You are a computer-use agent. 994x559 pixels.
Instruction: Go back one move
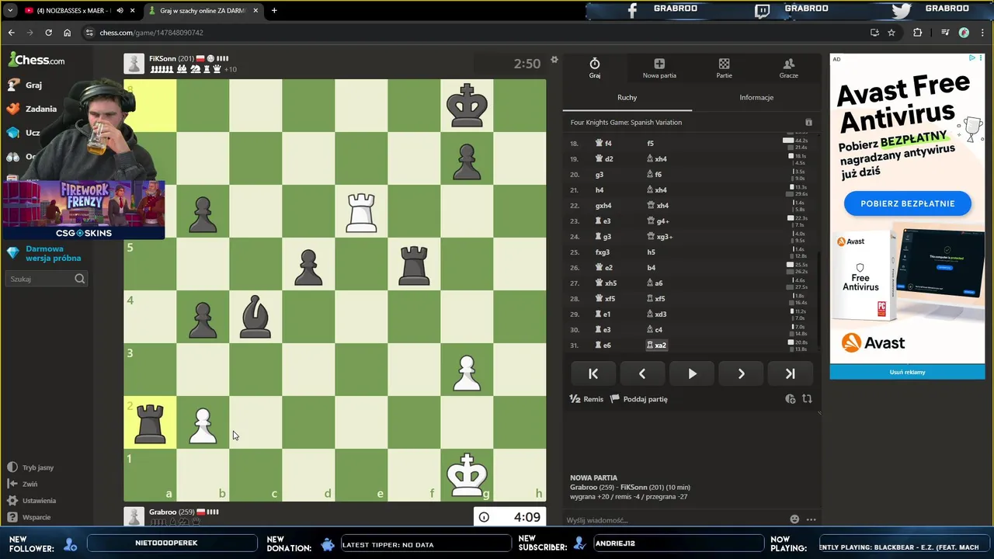click(x=642, y=373)
